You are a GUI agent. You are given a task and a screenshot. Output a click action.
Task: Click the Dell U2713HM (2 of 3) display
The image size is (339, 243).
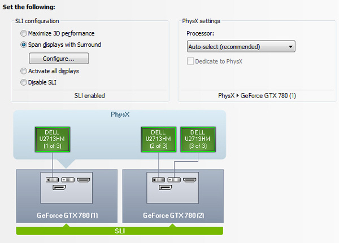(158, 139)
